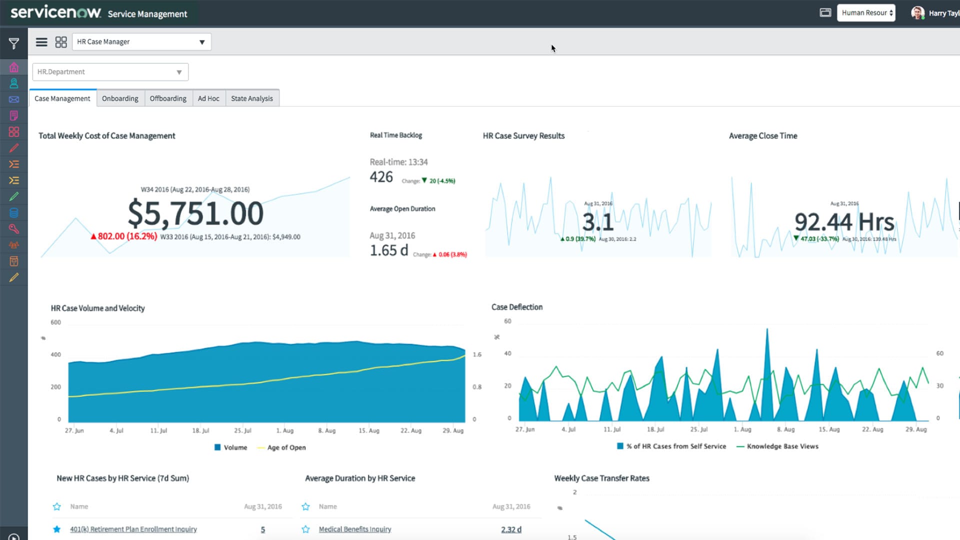Open the filter panel in the sidebar

tap(14, 42)
